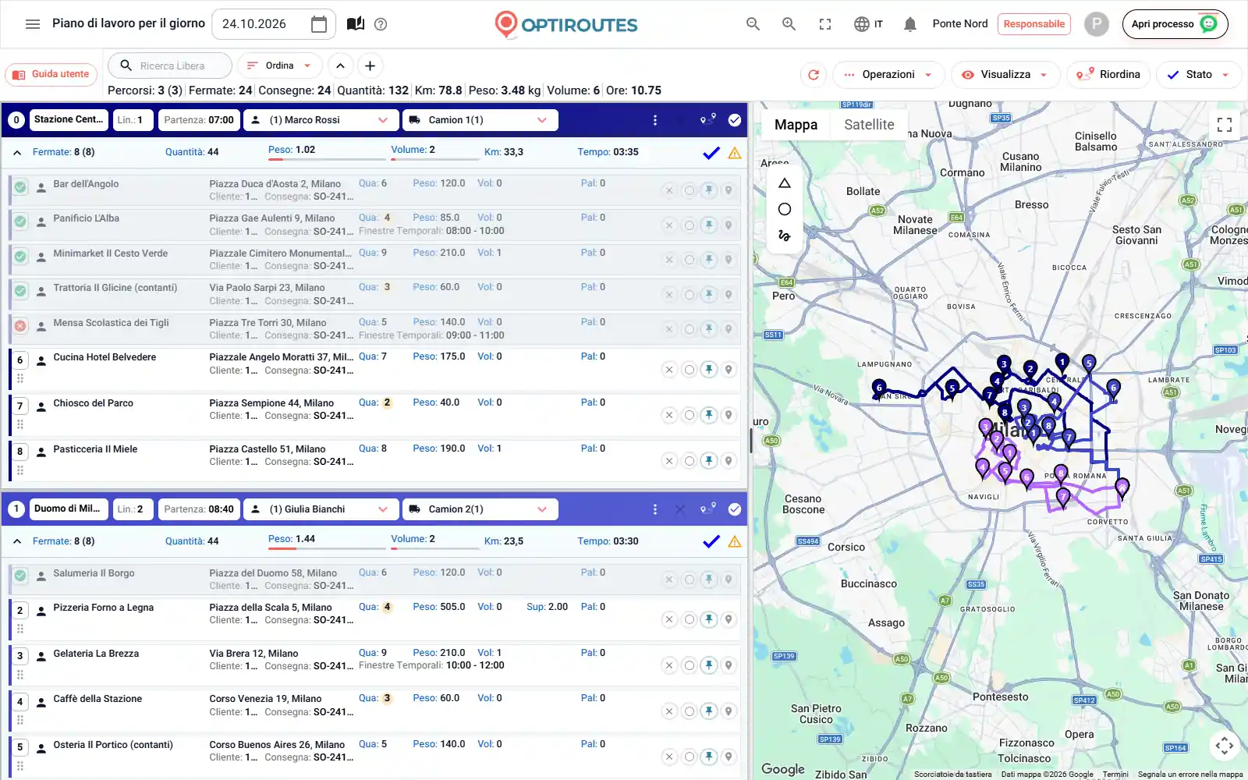Open route 0 three-dot options menu
1248x780 pixels.
[655, 120]
